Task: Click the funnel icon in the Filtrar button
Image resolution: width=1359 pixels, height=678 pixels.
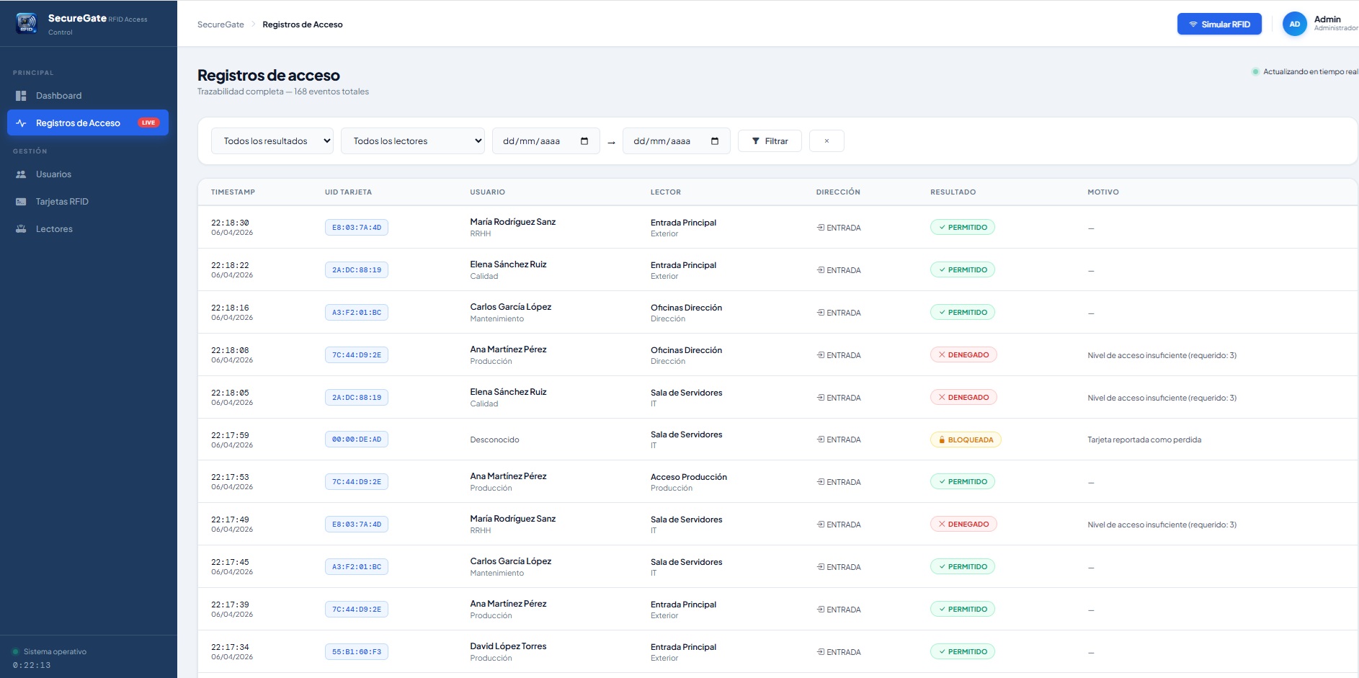Action: (756, 140)
